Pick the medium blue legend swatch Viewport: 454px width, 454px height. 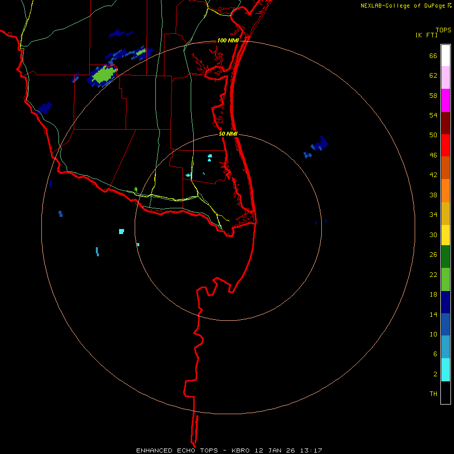pos(445,324)
